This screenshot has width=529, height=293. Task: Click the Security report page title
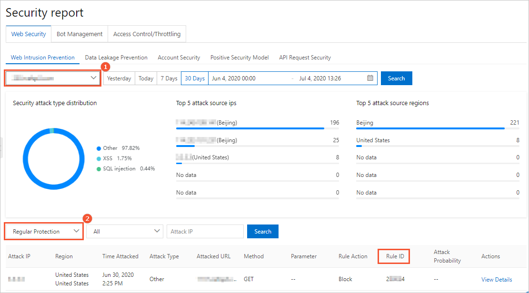45,13
